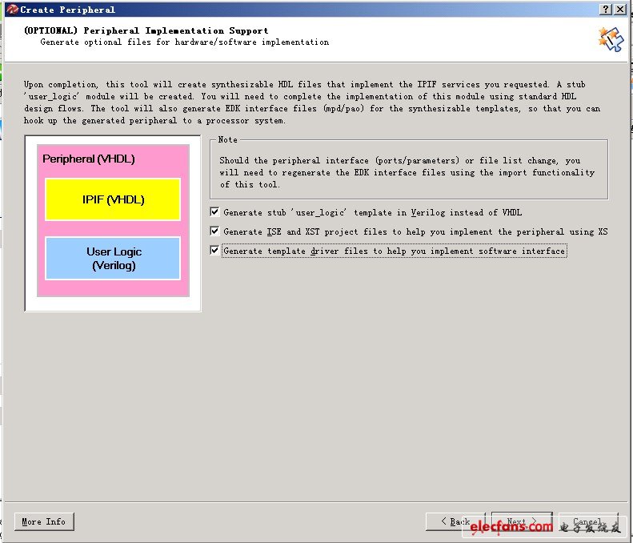Select the blue User Logic (Verilog) block
The height and width of the screenshot is (543, 633).
(113, 258)
